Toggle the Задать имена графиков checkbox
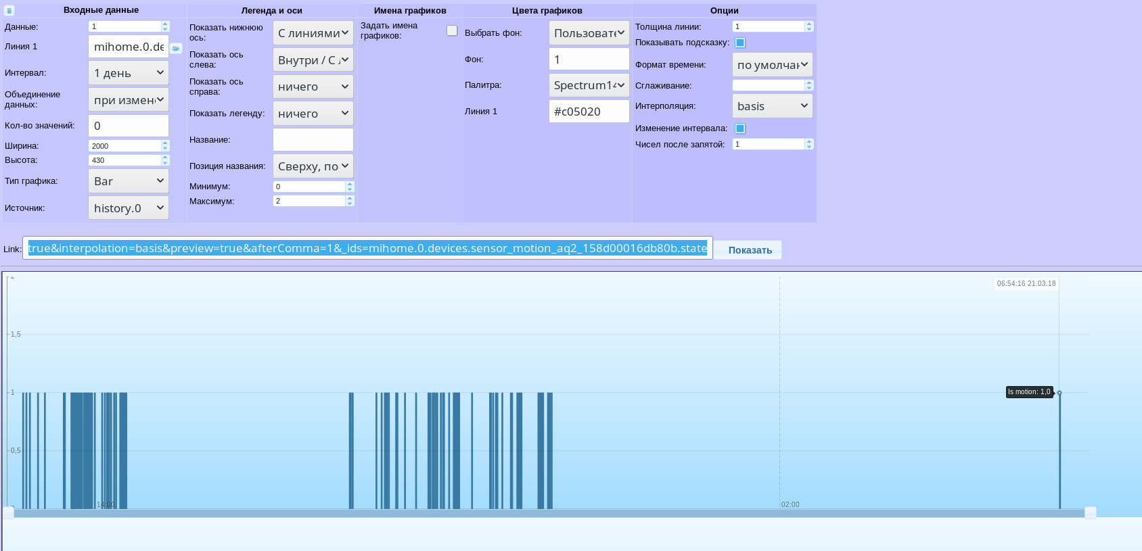 [452, 30]
